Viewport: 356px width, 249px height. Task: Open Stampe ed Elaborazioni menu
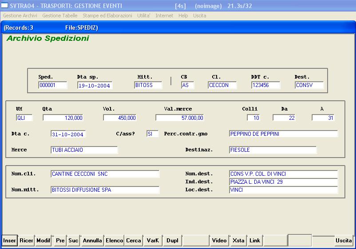(107, 16)
